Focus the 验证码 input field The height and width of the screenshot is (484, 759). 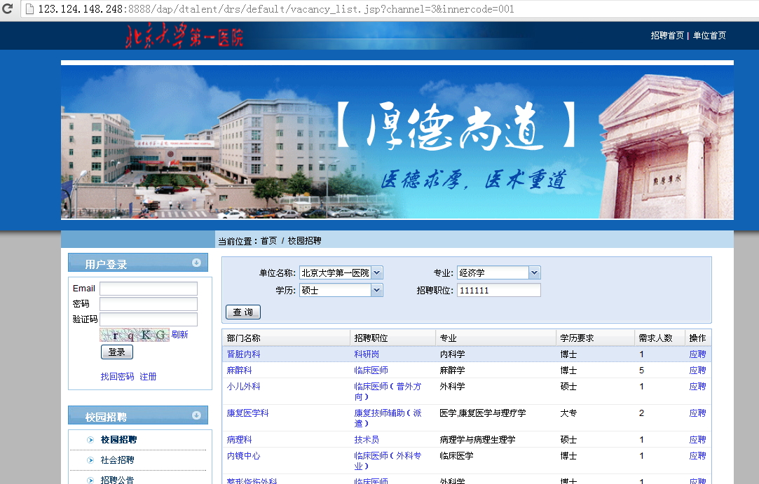point(148,319)
